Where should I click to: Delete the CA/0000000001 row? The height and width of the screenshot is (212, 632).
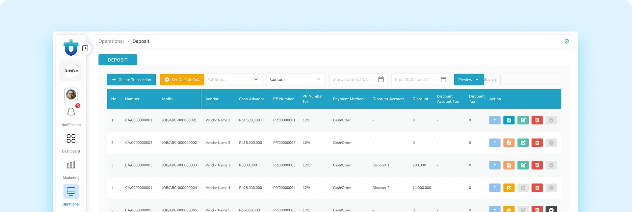(x=537, y=120)
